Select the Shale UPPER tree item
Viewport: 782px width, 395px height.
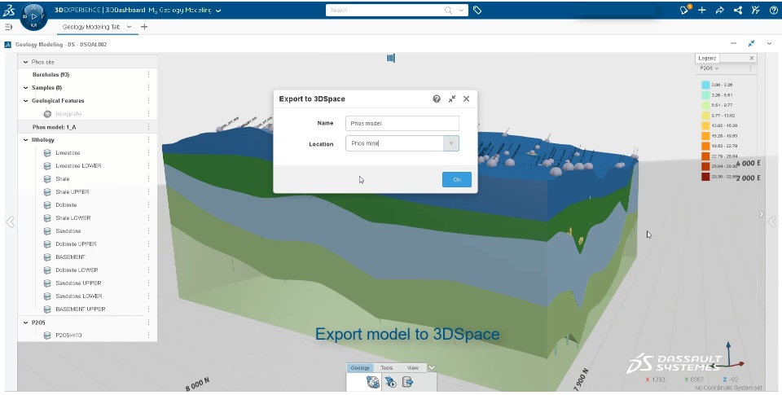coord(72,192)
